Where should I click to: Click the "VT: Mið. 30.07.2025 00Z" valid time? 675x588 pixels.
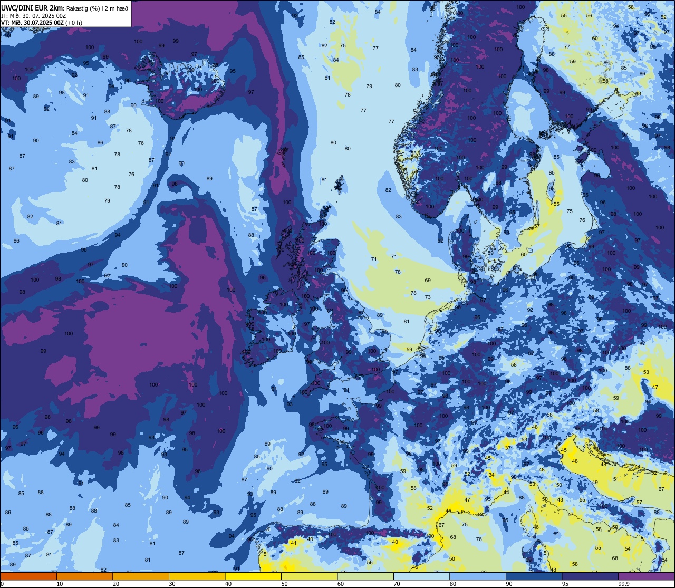click(32, 22)
